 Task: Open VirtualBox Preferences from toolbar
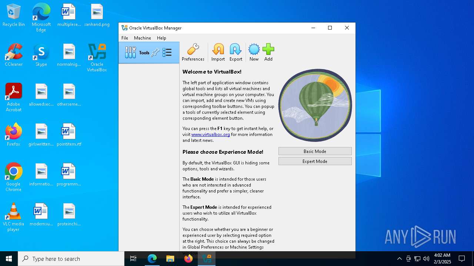pyautogui.click(x=193, y=52)
